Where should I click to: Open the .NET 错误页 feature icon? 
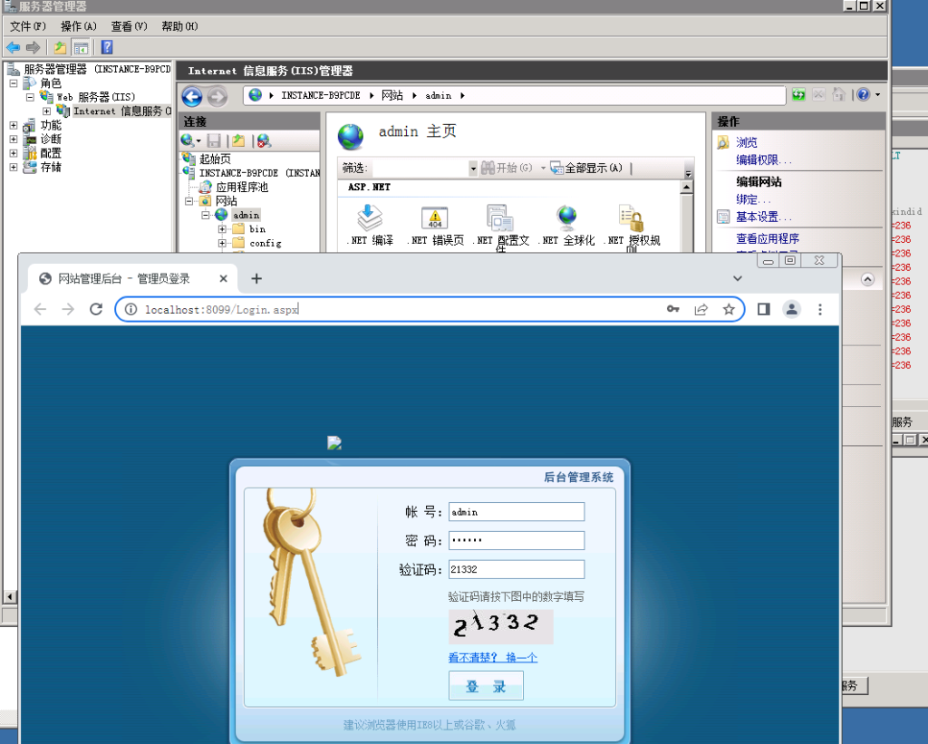[x=435, y=219]
